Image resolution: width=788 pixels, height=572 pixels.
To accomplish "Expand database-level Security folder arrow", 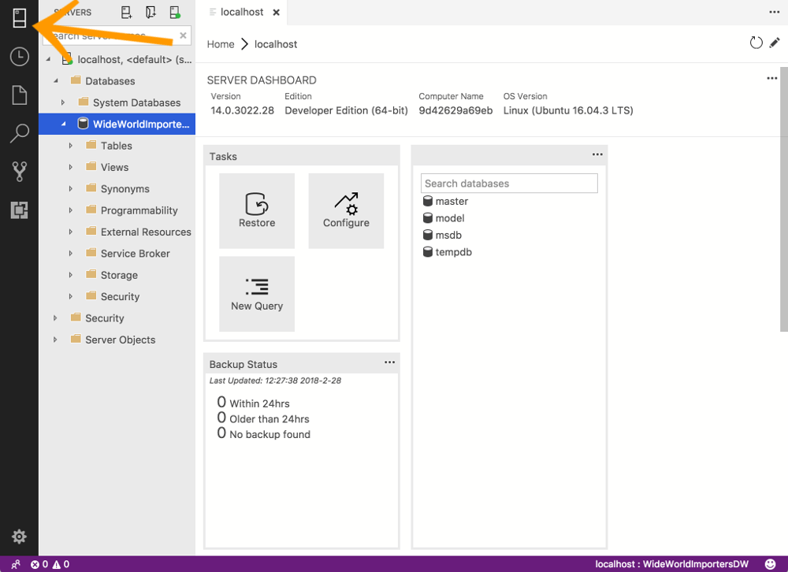I will tap(71, 296).
